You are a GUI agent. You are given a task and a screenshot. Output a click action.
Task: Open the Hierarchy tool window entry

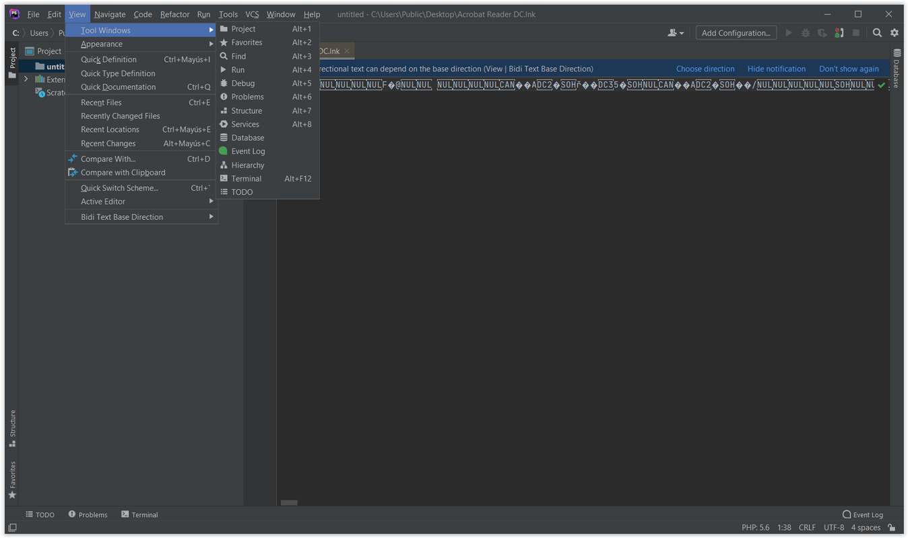pyautogui.click(x=267, y=165)
